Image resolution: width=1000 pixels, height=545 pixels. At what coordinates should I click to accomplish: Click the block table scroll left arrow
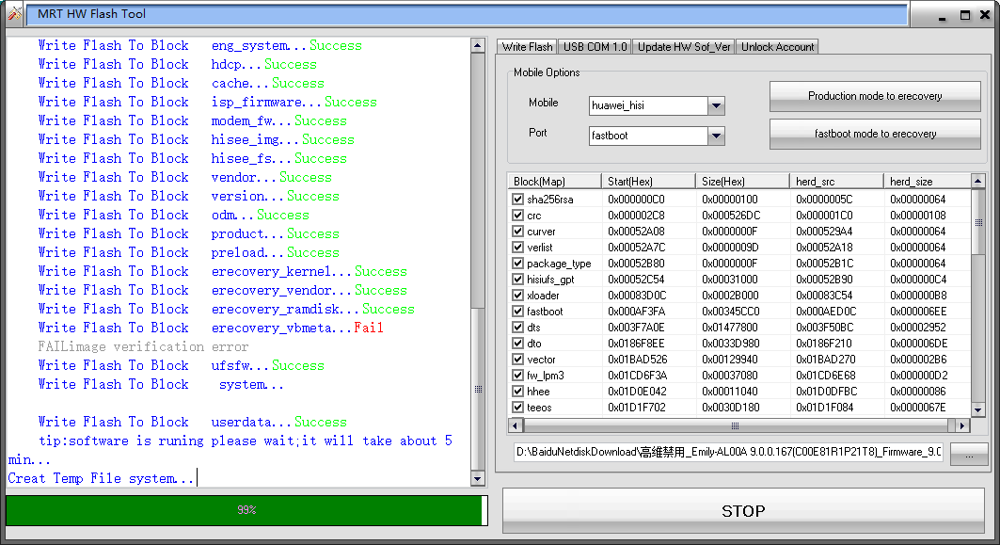(x=516, y=425)
